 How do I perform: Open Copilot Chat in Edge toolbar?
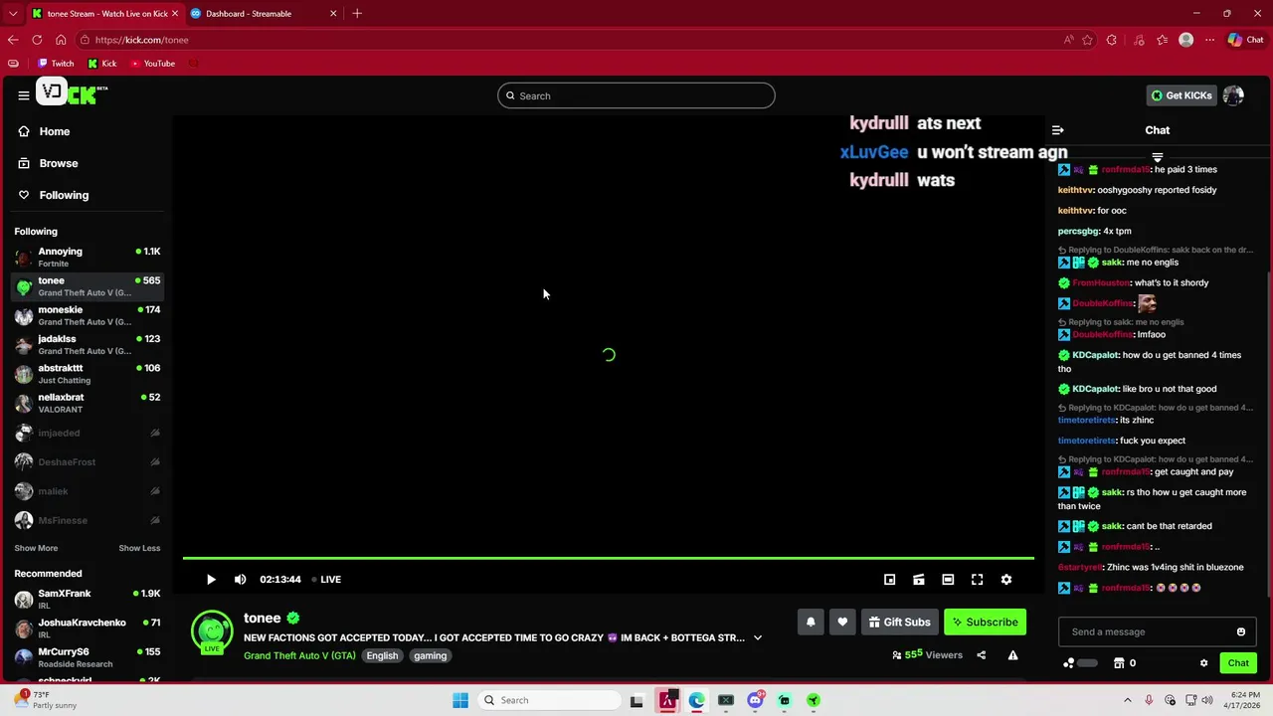point(1247,40)
